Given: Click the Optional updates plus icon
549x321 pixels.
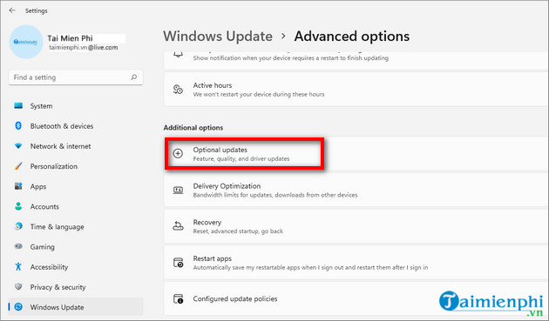Looking at the screenshot, I should coord(178,153).
